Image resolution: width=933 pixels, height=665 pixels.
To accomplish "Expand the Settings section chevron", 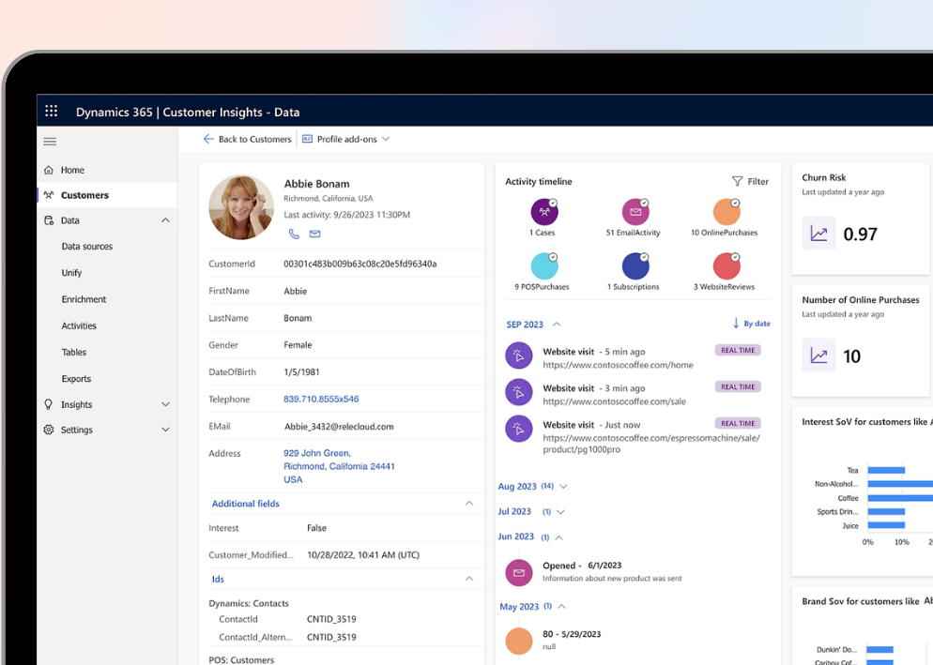I will click(x=165, y=430).
